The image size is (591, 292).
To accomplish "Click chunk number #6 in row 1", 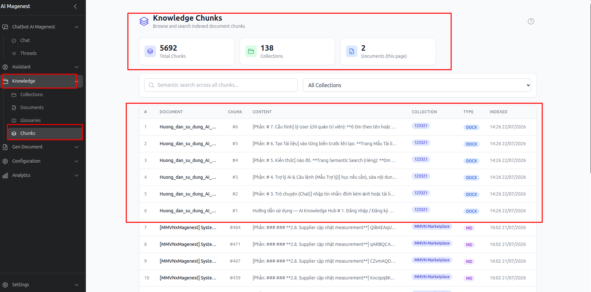I will [x=235, y=127].
